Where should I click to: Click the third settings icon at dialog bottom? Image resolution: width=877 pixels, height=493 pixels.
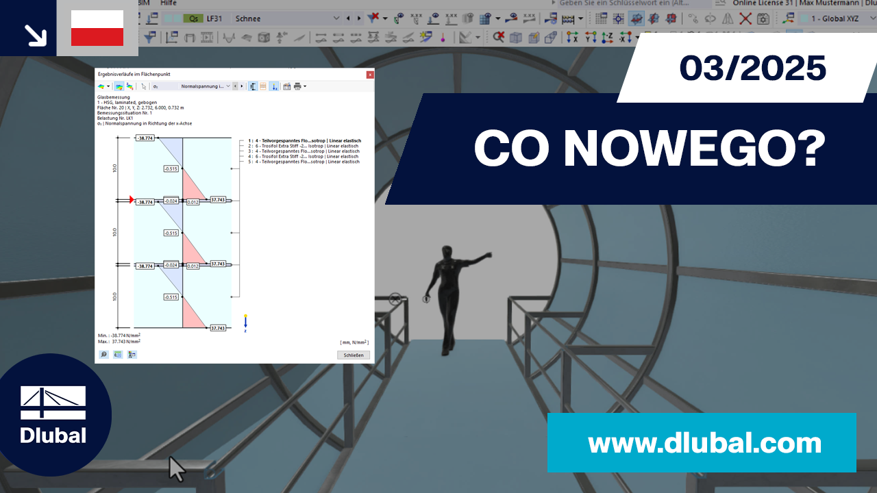(x=132, y=355)
